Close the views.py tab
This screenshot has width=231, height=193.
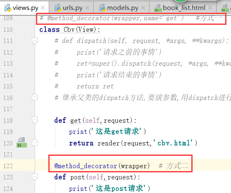click(x=43, y=8)
